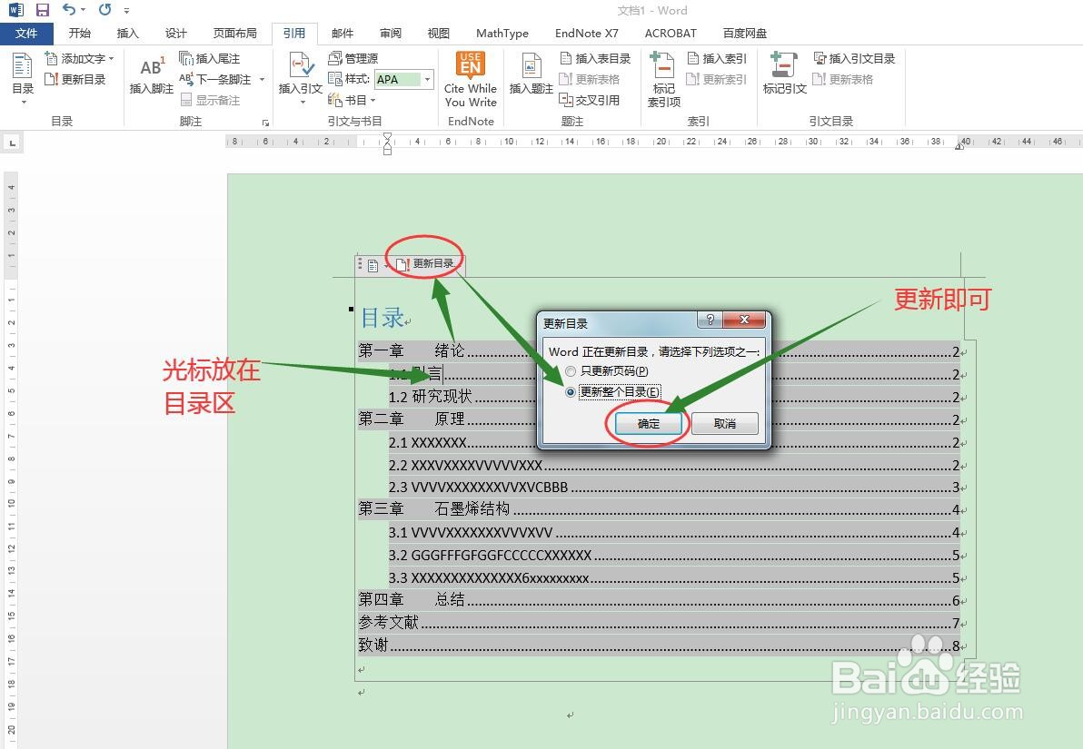1083x749 pixels.
Task: Click 添加文字 in the ribbon
Action: coord(79,59)
